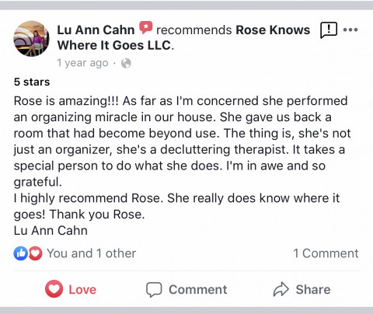Tap the Share button label
The width and height of the screenshot is (373, 314).
click(313, 289)
